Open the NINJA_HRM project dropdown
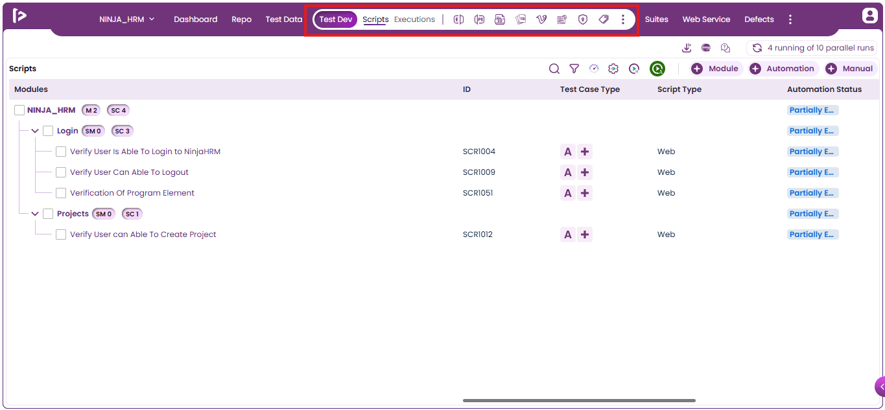Image resolution: width=885 pixels, height=410 pixels. (127, 19)
